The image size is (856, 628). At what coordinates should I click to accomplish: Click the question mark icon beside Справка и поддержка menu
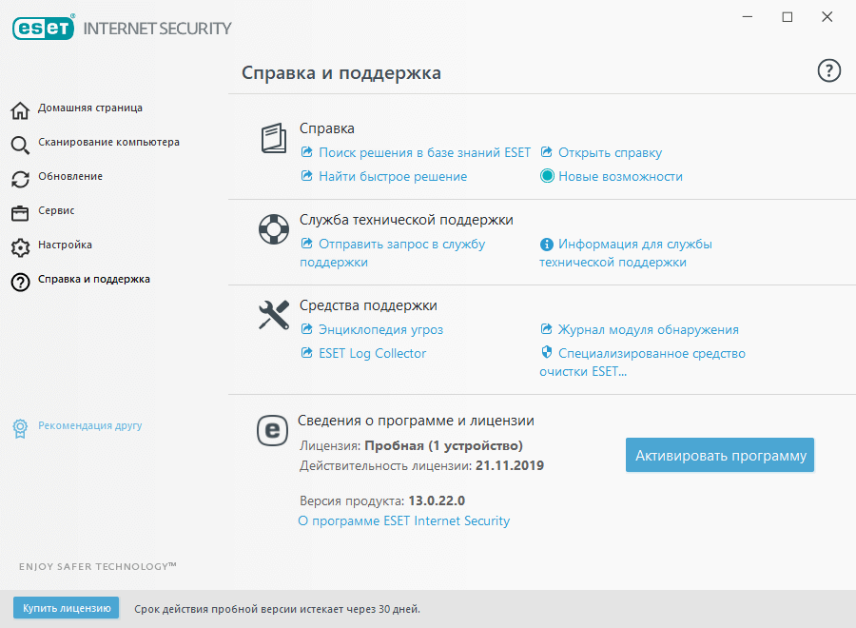click(x=20, y=282)
